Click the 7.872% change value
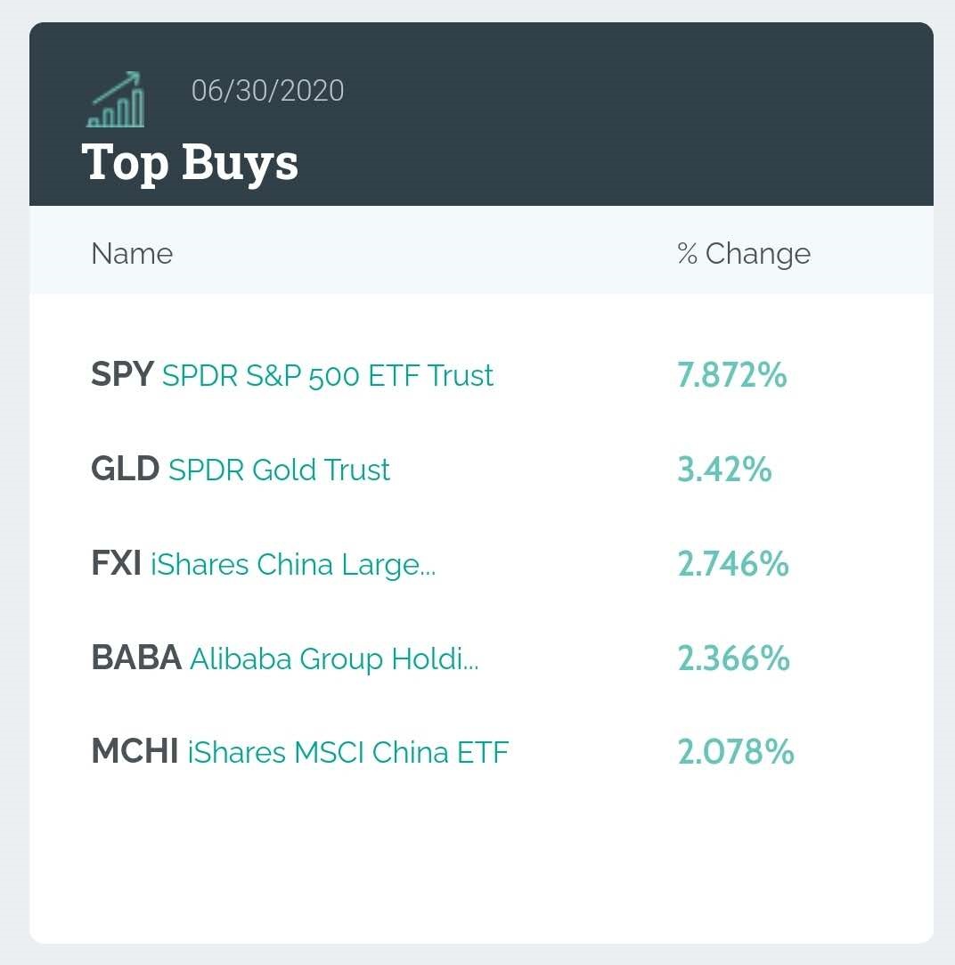The width and height of the screenshot is (955, 965). point(732,375)
